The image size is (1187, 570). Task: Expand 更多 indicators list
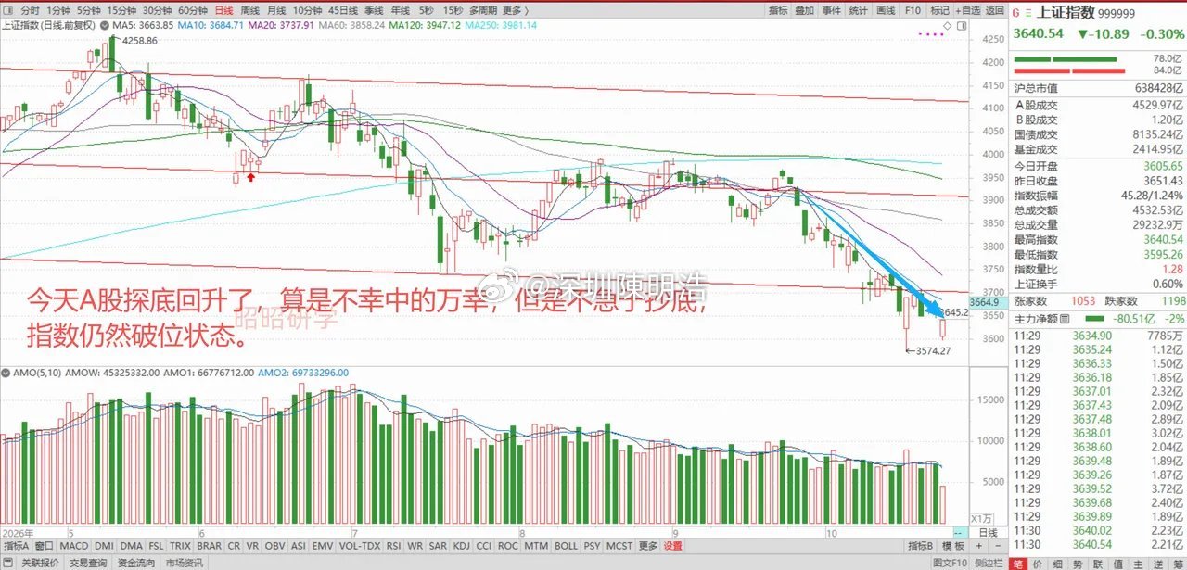(x=648, y=546)
